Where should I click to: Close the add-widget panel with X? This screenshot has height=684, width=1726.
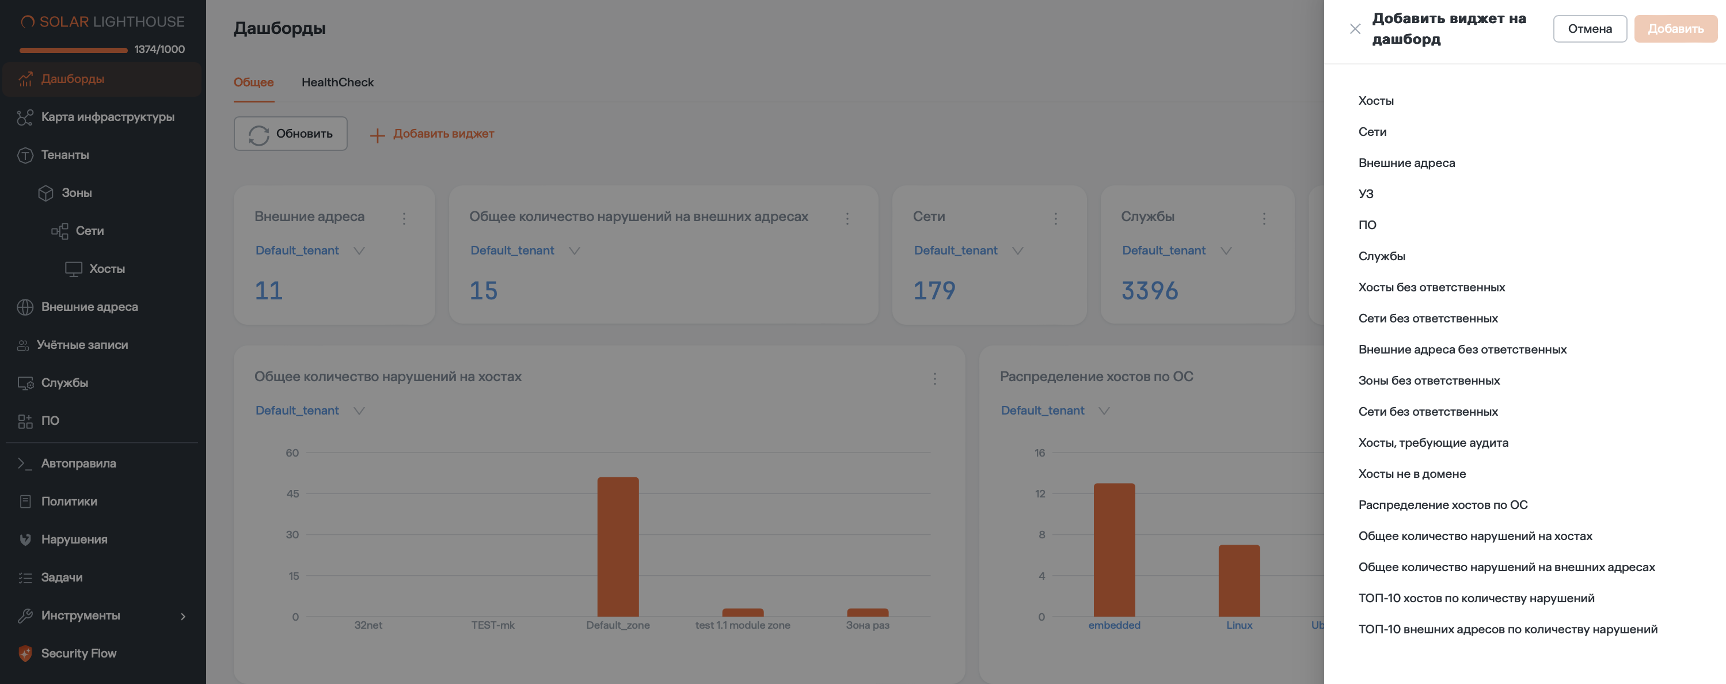point(1355,29)
